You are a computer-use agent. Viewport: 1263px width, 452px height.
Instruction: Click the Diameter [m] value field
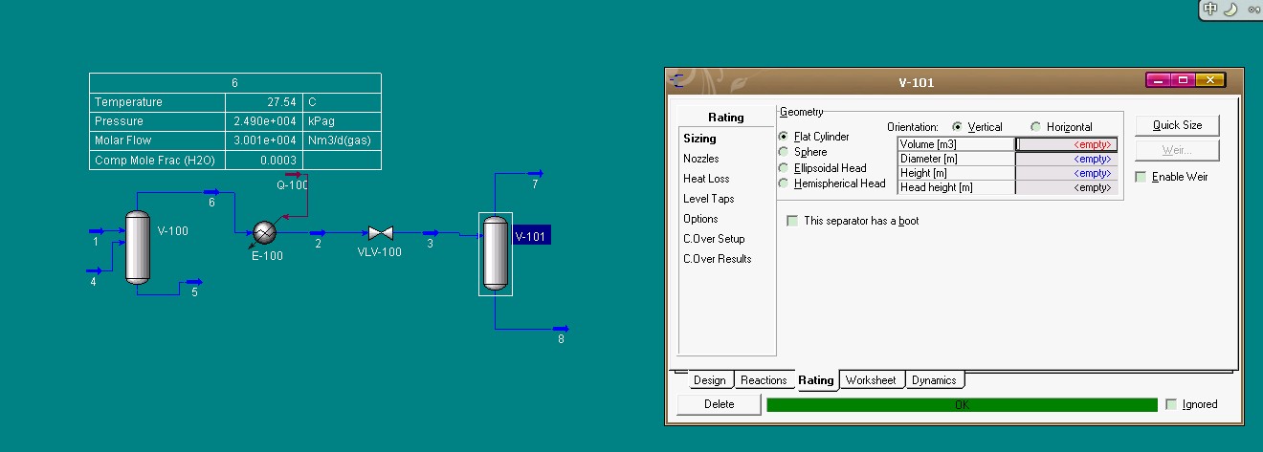[1066, 159]
